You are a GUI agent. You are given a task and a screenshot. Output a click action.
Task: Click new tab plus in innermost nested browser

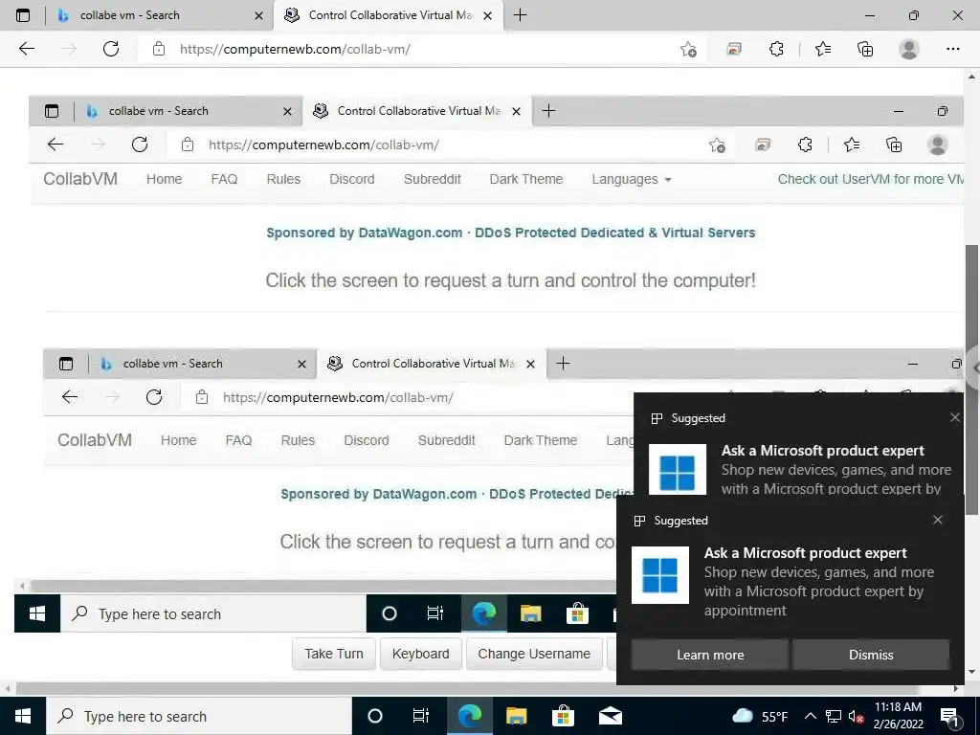click(563, 363)
